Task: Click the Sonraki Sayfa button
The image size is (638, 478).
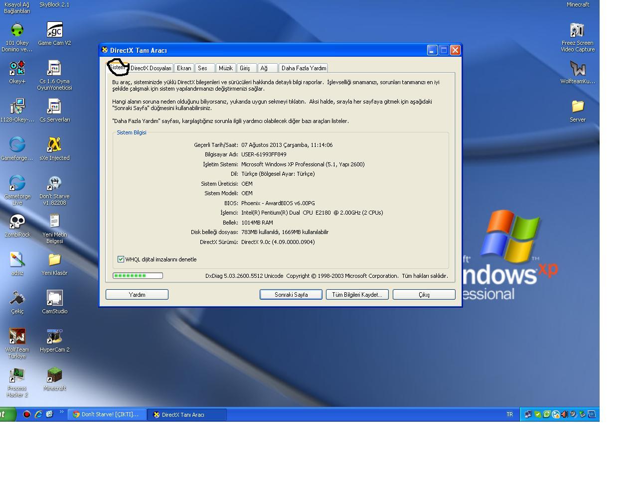Action: point(291,295)
